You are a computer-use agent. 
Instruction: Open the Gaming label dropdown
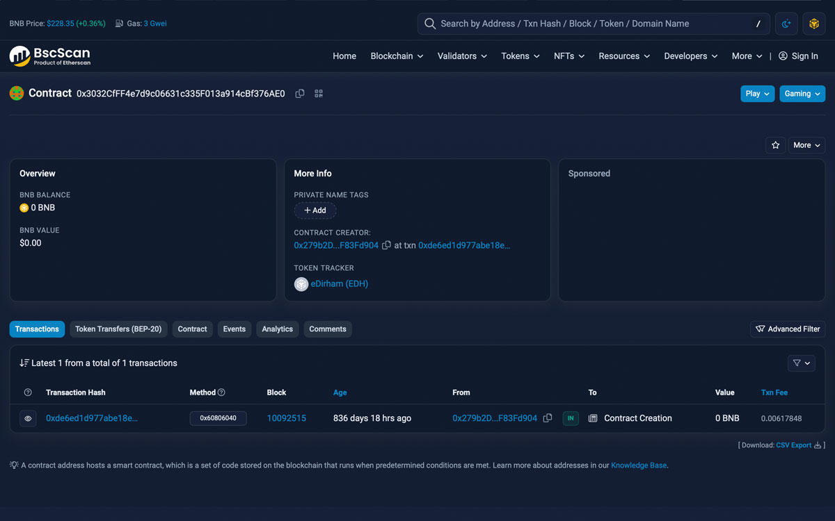pyautogui.click(x=802, y=93)
